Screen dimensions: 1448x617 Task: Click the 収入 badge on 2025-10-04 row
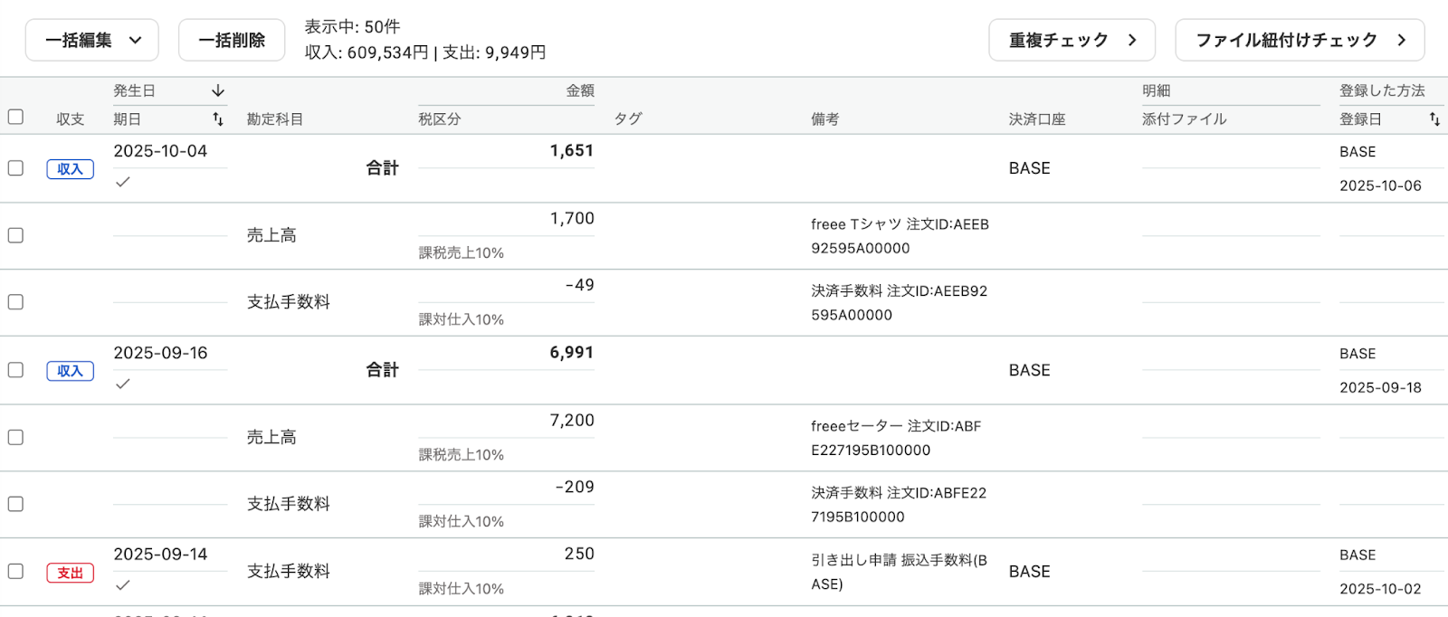pyautogui.click(x=71, y=169)
